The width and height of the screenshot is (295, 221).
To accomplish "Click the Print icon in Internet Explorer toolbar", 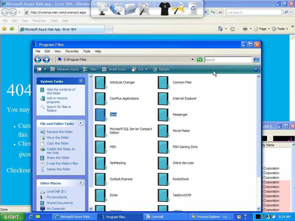I will [245, 29].
